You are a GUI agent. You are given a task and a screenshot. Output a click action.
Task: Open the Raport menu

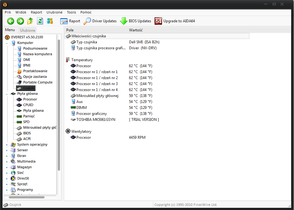(x=36, y=12)
